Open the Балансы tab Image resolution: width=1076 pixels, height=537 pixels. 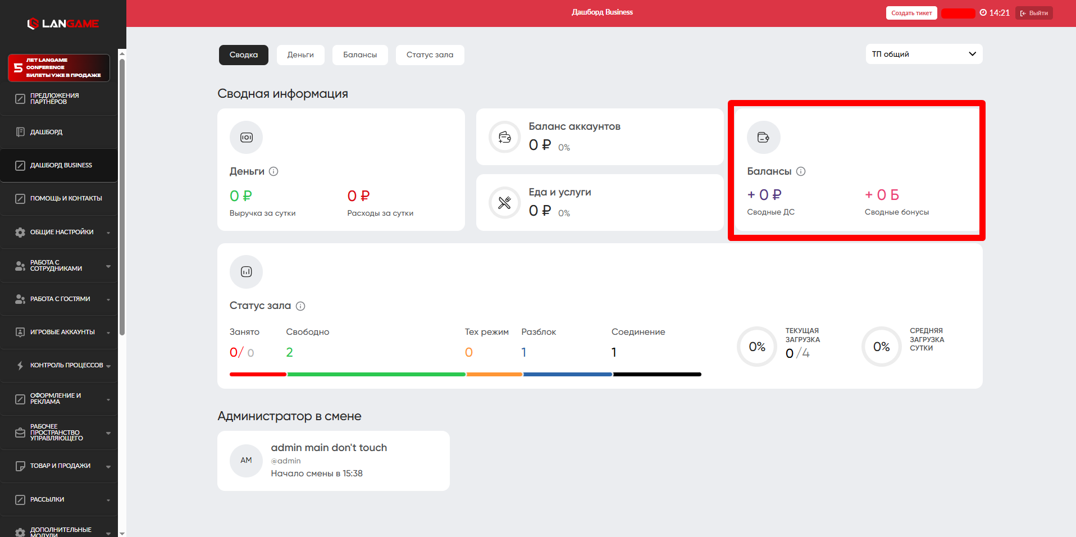[x=360, y=55]
